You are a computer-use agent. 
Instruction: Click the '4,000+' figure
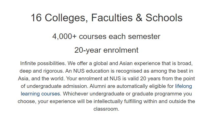tap(64, 36)
